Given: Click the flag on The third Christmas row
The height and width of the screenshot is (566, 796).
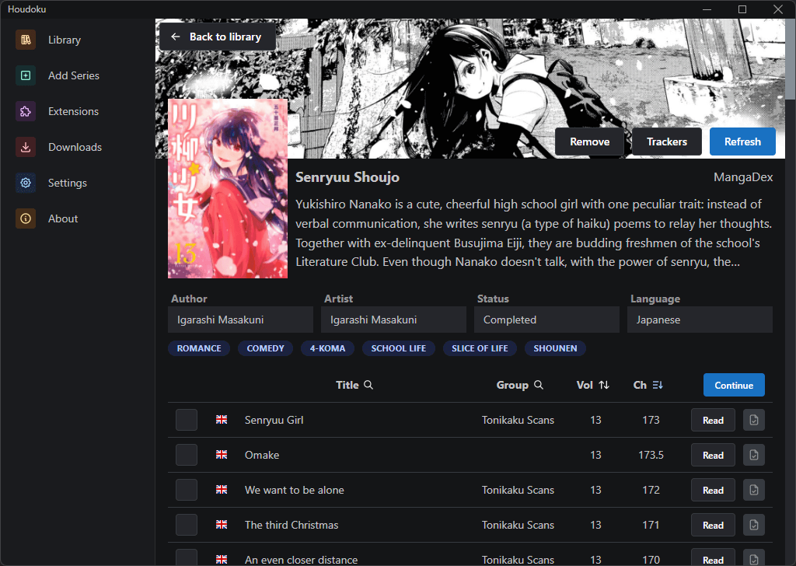Looking at the screenshot, I should pos(222,525).
